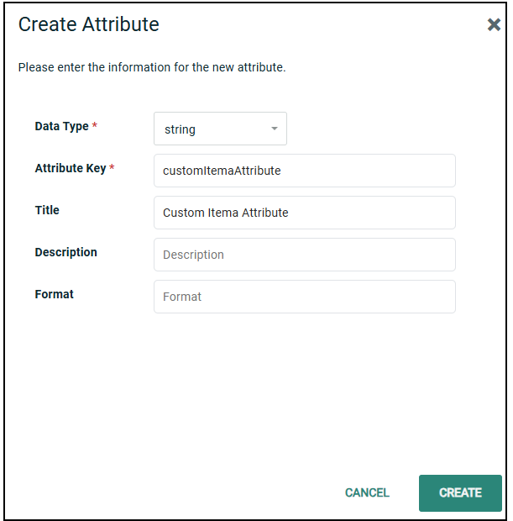Click the red asterisk beside Attribute Key

pos(113,168)
